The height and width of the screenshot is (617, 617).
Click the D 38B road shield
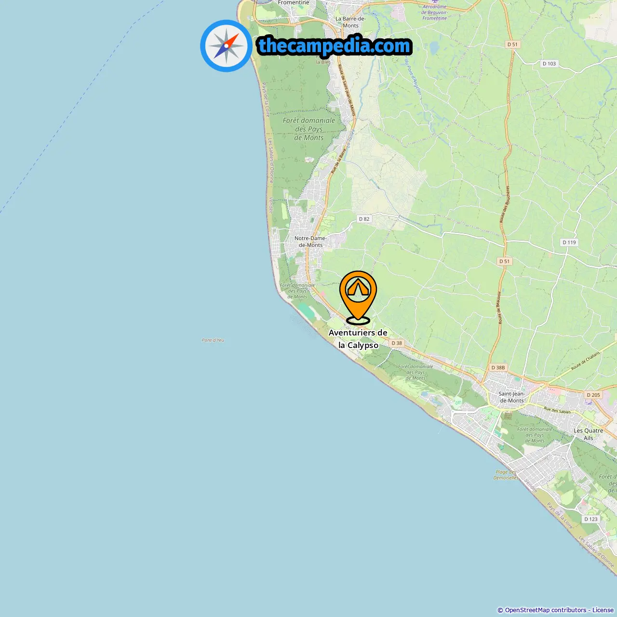click(x=498, y=367)
